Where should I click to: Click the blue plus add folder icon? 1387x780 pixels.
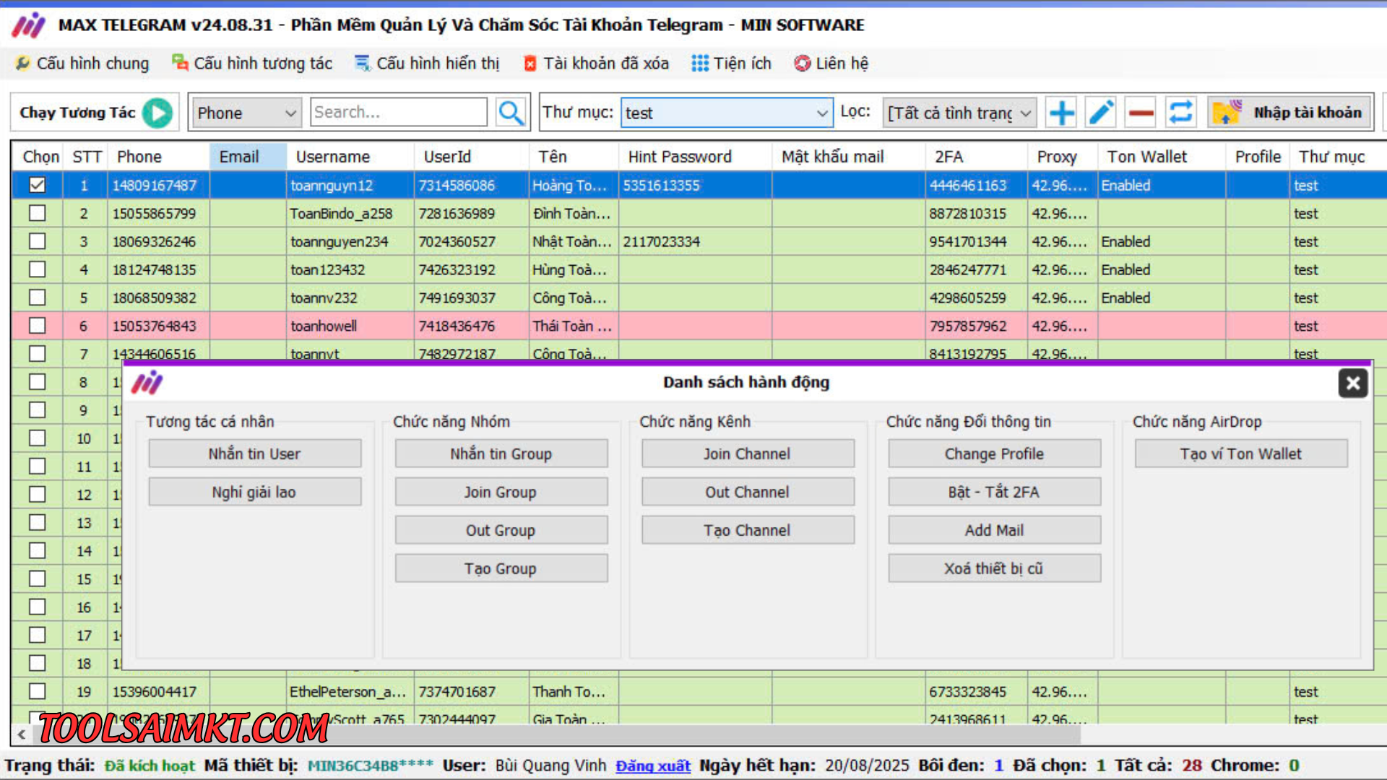coord(1061,113)
